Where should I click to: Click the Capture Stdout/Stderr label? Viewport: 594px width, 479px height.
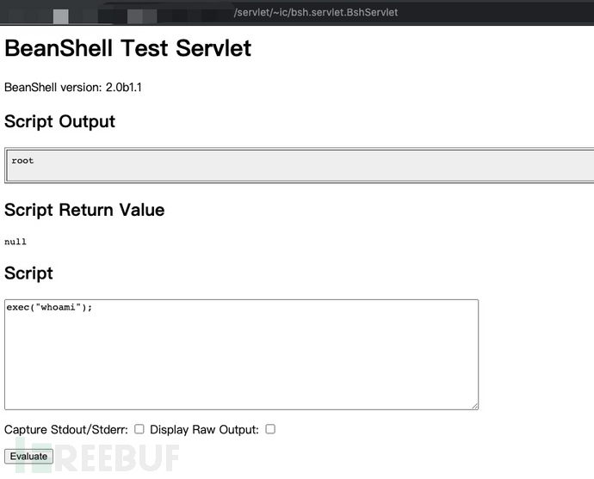coord(66,430)
